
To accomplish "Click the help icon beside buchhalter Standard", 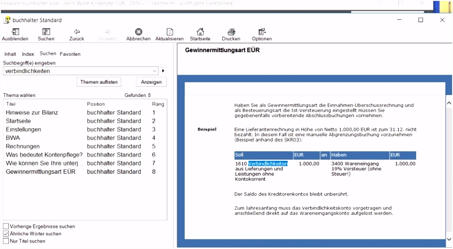I will [x=6, y=20].
